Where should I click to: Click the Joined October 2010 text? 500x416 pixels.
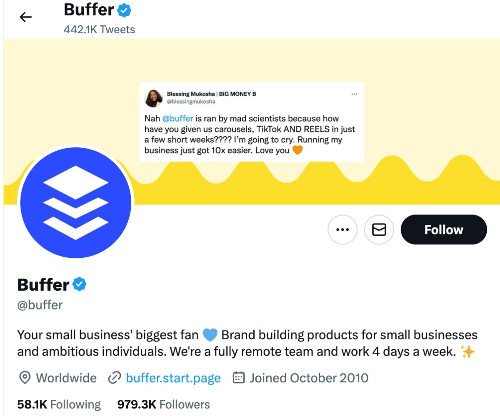pos(309,378)
